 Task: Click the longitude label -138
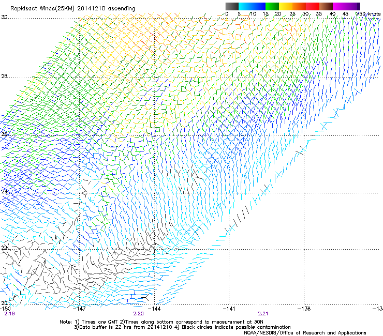pos(304,309)
